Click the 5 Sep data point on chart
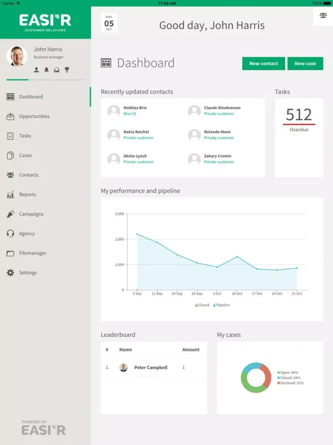Screen dimensions: 333x445 click(x=137, y=235)
